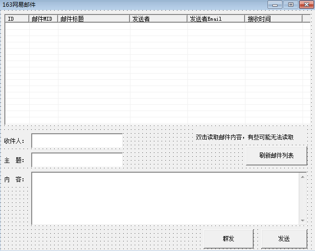315x251 pixels.
Task: Minimize the 163网易邮件 window
Action: pos(275,5)
